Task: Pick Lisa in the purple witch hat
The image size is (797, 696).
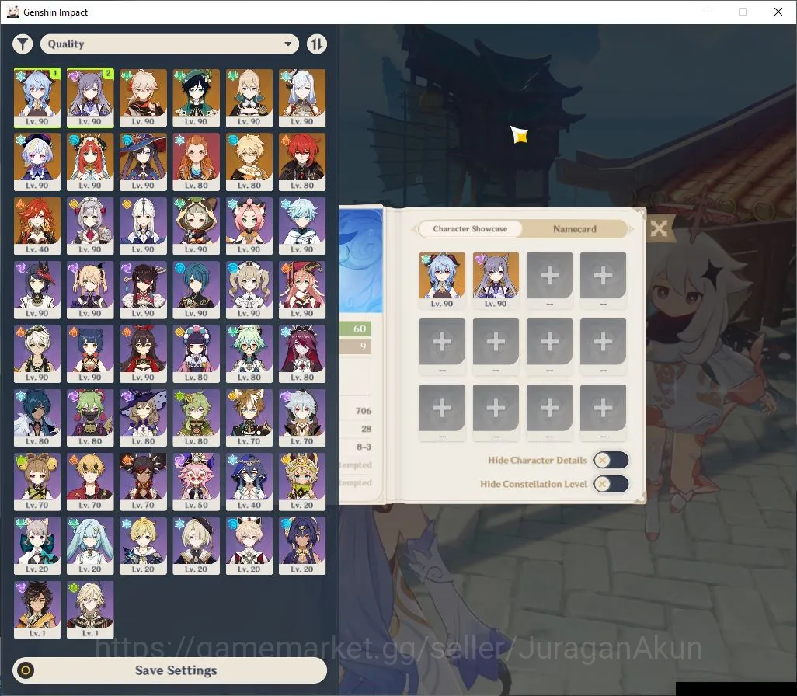Action: pos(143,418)
